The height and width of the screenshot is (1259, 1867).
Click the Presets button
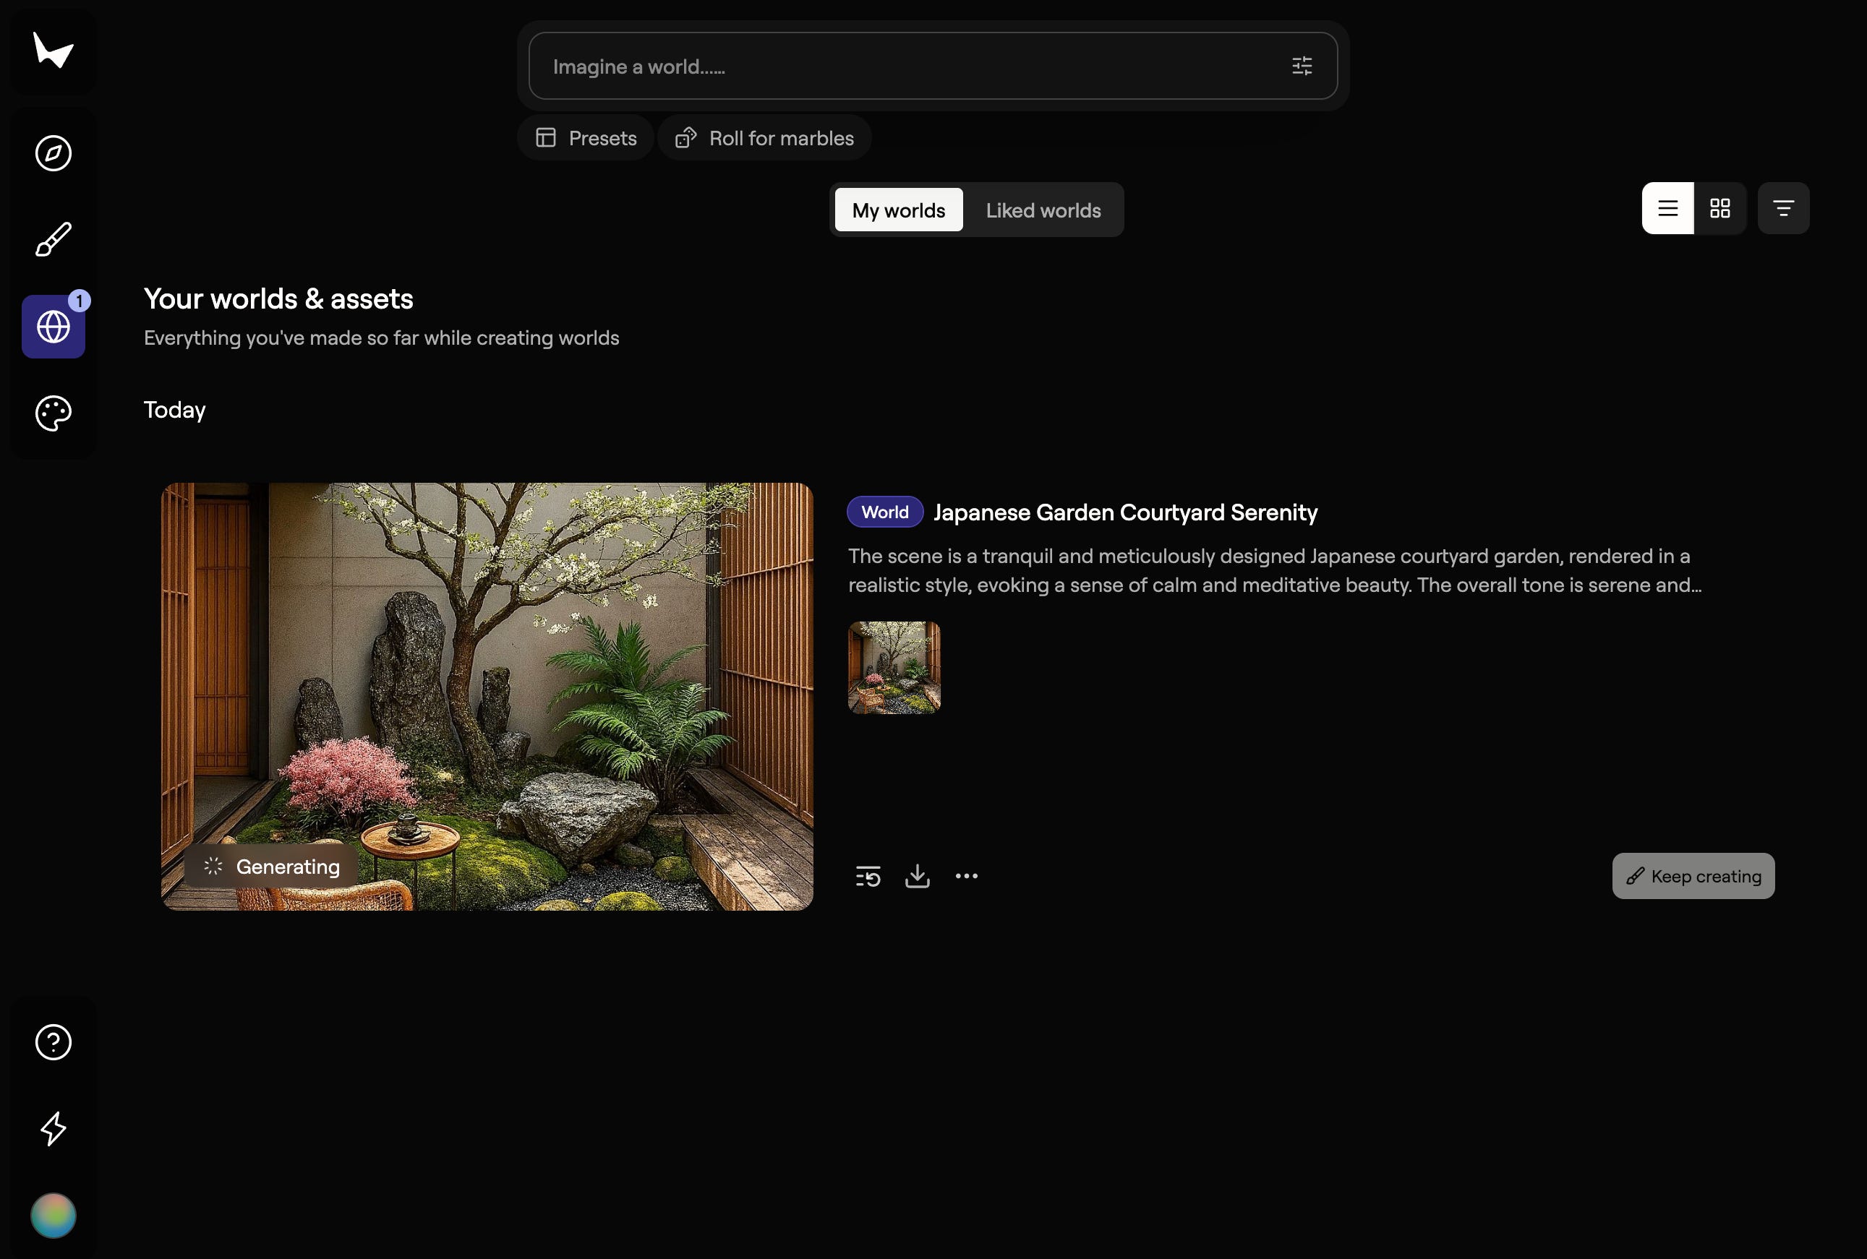586,138
